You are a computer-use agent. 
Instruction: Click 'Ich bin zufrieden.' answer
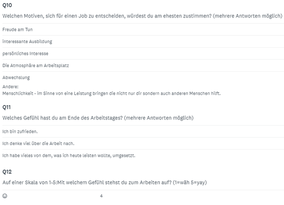(20, 132)
